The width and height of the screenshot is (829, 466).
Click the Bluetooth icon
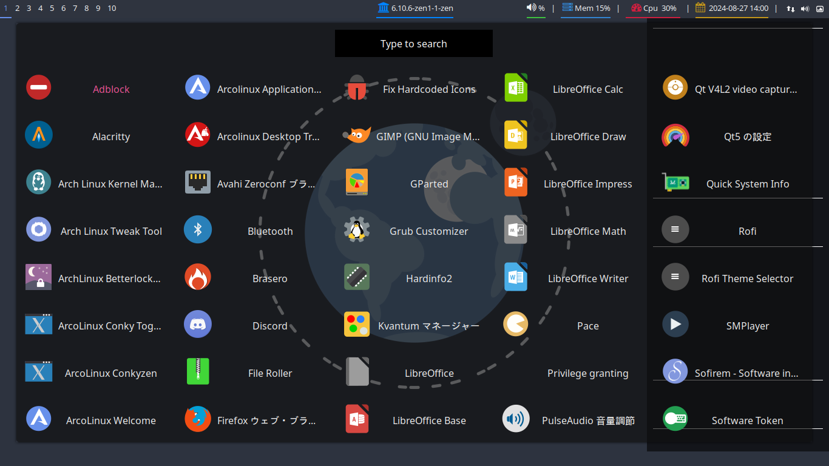(x=198, y=229)
